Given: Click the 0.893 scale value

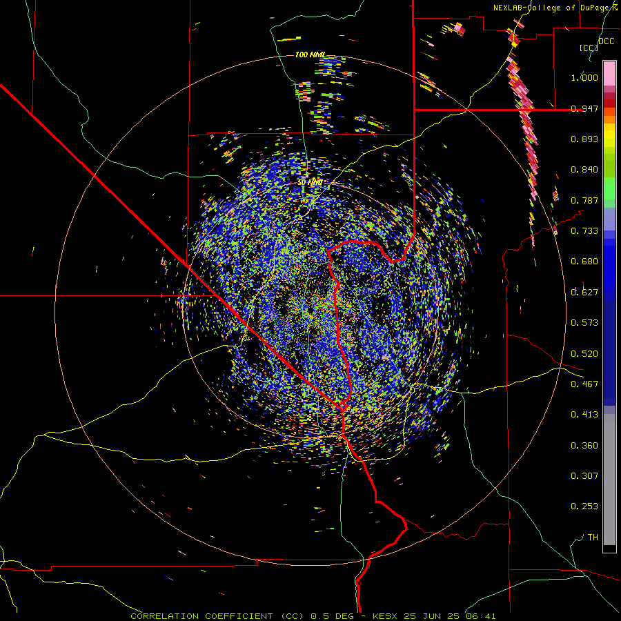Looking at the screenshot, I should pyautogui.click(x=584, y=139).
